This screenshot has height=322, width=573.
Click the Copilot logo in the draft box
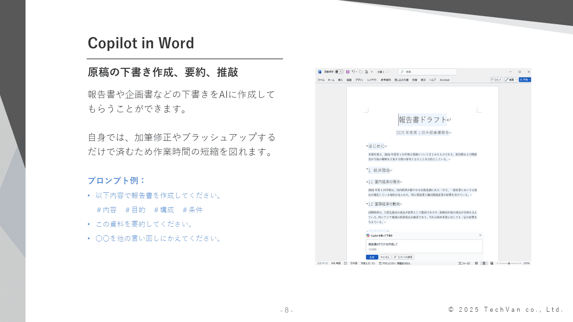coord(368,235)
